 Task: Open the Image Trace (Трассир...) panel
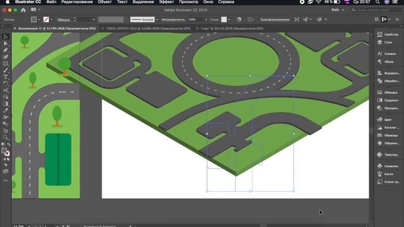[x=388, y=154]
